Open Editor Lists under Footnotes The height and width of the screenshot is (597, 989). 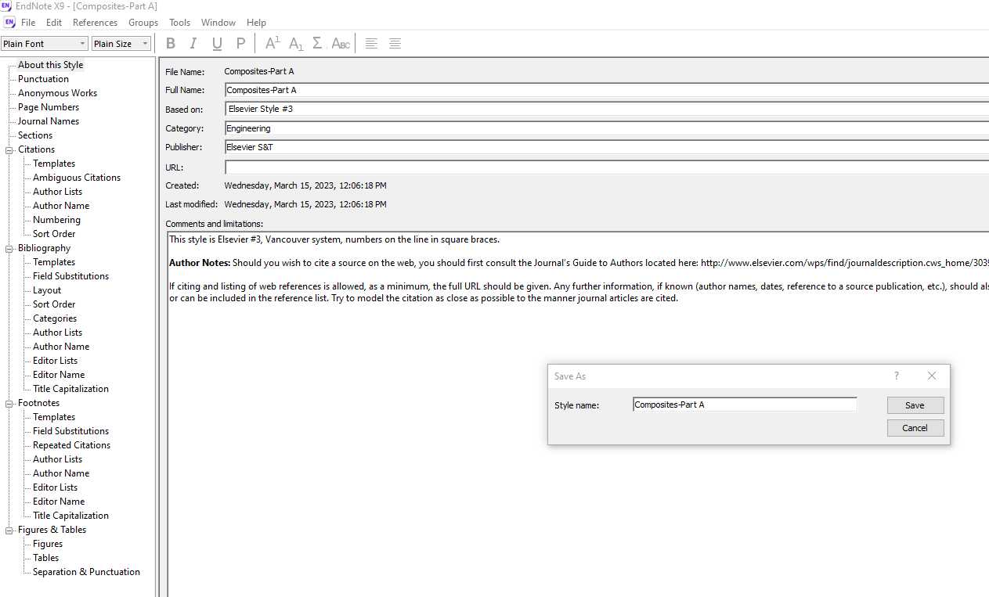(x=55, y=487)
